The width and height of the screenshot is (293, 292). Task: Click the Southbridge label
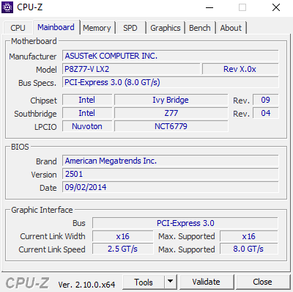[35, 114]
